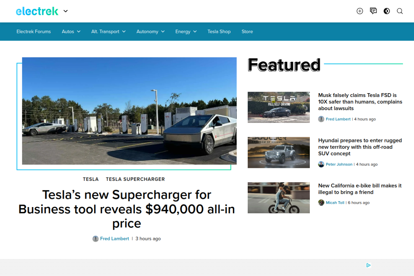Expand the Autos dropdown menu
This screenshot has height=276, width=414.
(71, 31)
